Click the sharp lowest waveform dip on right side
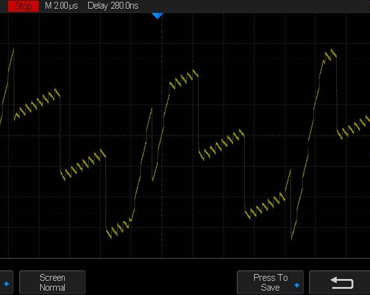Image resolution: width=370 pixels, height=295 pixels. (292, 236)
